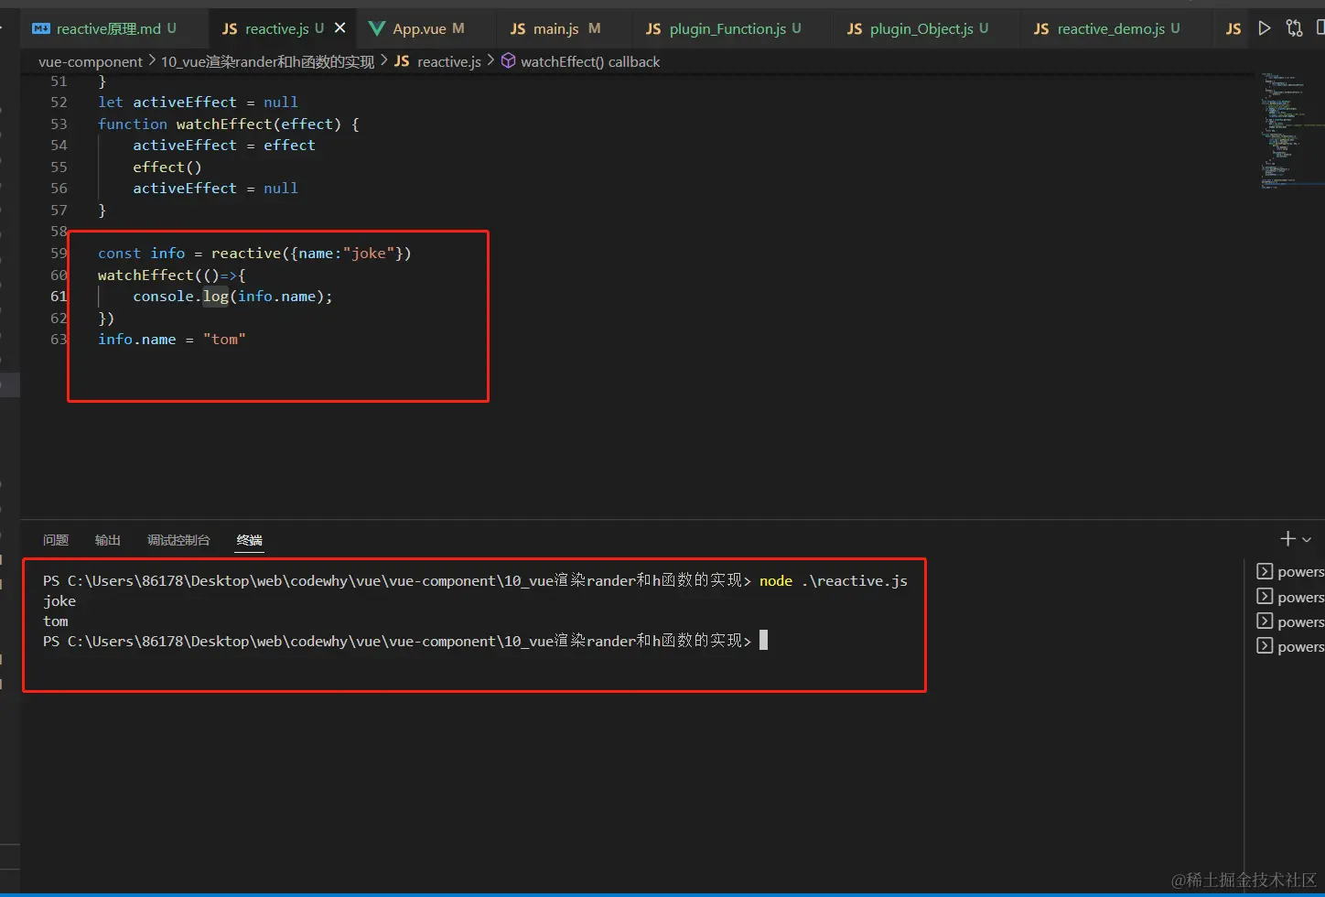The width and height of the screenshot is (1325, 897).
Task: Open the 10_vue渲染rander和h函数的实现 breadcrumb folder
Action: coord(267,61)
